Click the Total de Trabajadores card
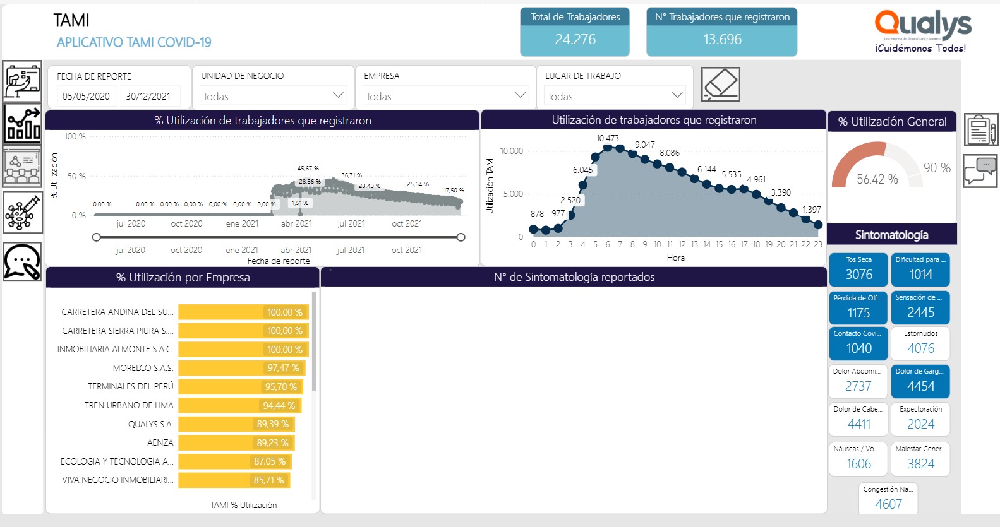1000x527 pixels. tap(575, 32)
